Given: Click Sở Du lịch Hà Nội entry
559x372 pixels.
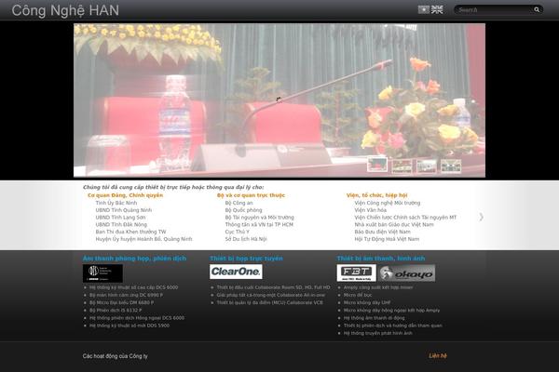Looking at the screenshot, I should point(246,239).
